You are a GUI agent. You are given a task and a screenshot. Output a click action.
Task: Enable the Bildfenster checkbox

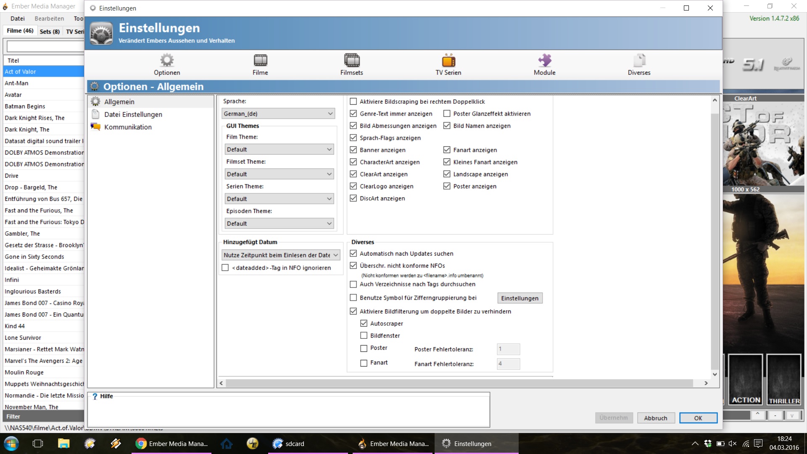pyautogui.click(x=364, y=335)
